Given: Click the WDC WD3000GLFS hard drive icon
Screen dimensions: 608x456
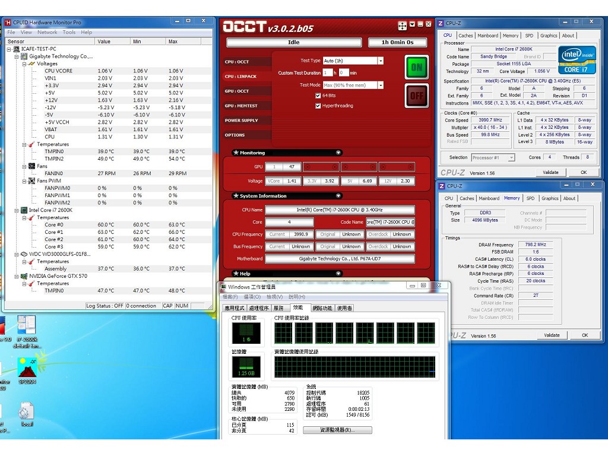Looking at the screenshot, I should pyautogui.click(x=24, y=254).
